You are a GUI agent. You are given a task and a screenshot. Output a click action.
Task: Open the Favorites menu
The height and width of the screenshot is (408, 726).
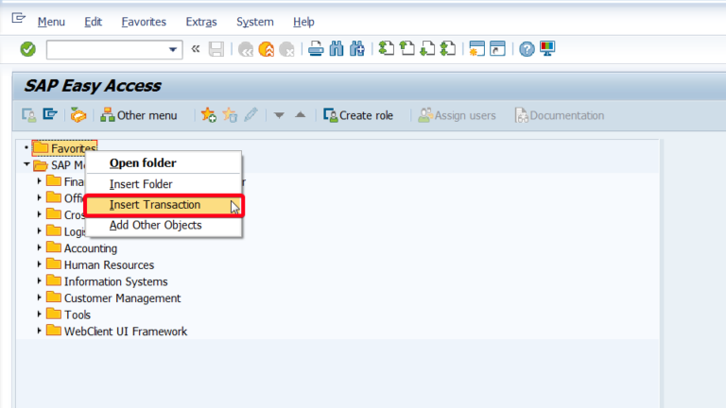click(144, 22)
